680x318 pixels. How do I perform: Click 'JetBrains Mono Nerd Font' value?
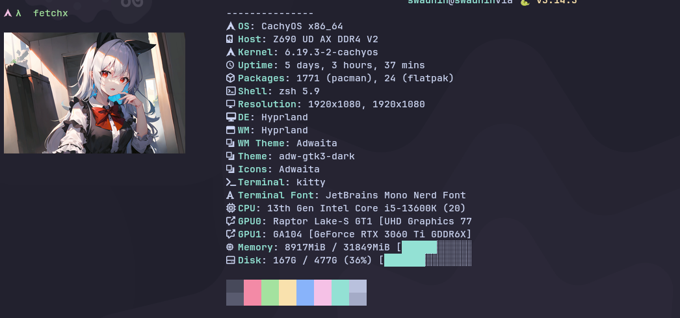click(x=395, y=195)
